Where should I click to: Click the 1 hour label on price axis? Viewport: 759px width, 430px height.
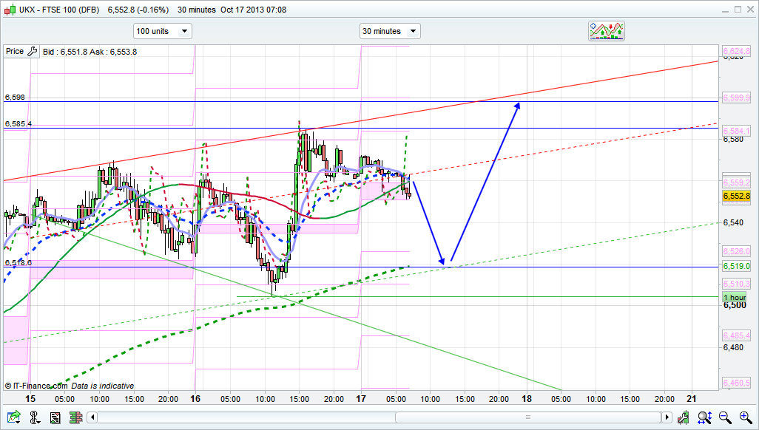[735, 297]
